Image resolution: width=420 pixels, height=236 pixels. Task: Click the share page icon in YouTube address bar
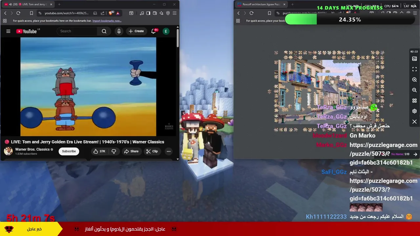point(102,13)
